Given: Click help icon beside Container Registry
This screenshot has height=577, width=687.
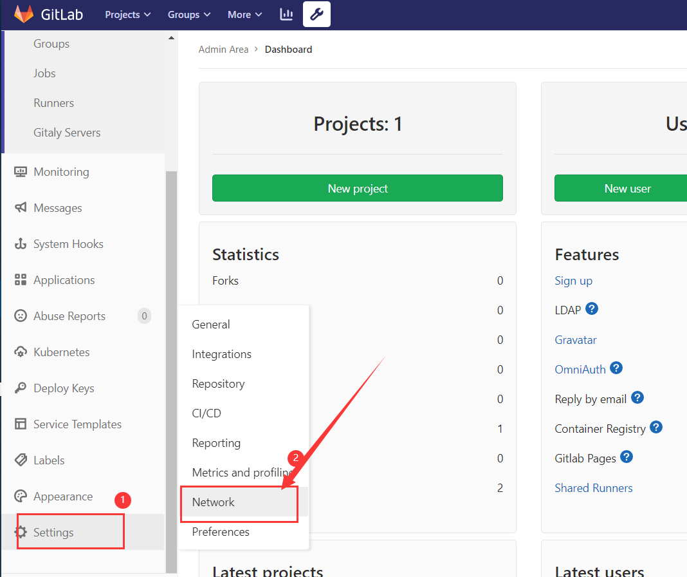Looking at the screenshot, I should click(x=656, y=428).
